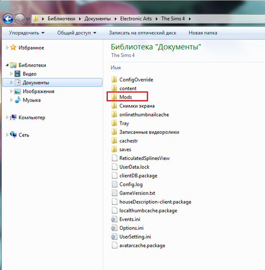Expand the Компьютер tree node
Viewport: 265px width, 270px height.
point(7,117)
